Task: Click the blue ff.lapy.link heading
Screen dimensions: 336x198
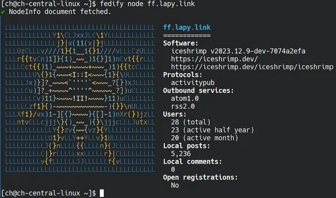Action: click(x=187, y=27)
